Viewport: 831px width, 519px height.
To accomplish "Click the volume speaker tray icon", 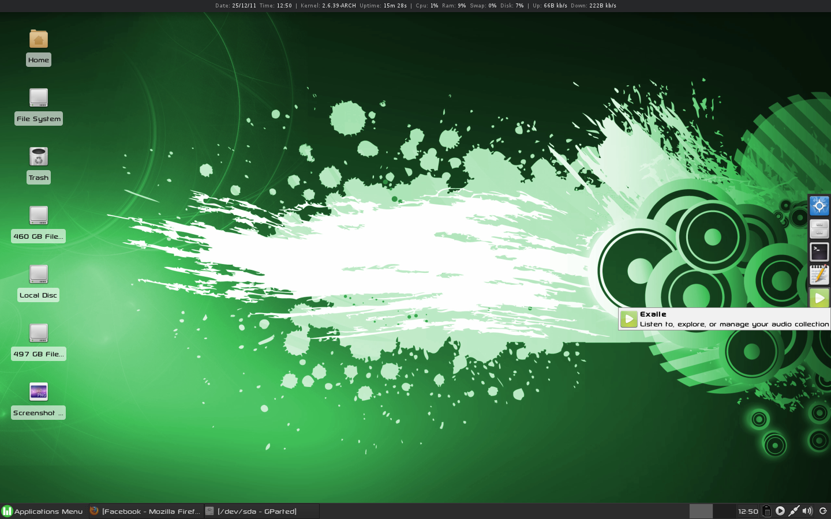I will point(807,511).
